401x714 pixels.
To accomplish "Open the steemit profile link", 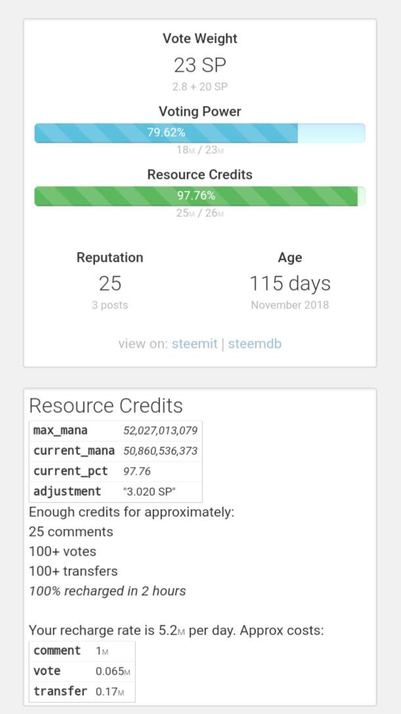I will (x=194, y=344).
